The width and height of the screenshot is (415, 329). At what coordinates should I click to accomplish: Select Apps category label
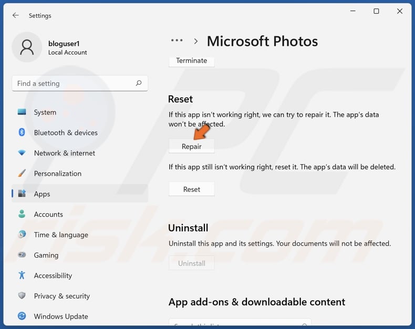[x=42, y=194]
